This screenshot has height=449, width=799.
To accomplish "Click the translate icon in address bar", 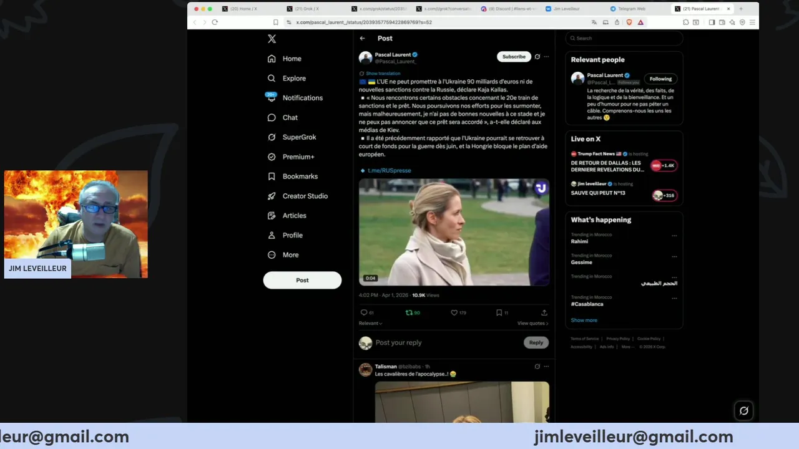I will (x=594, y=22).
